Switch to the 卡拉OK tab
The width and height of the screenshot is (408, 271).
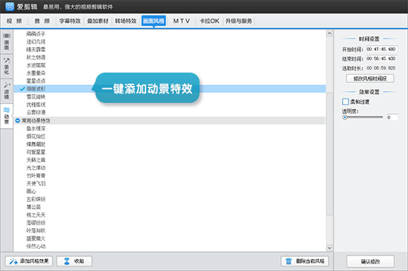[209, 21]
